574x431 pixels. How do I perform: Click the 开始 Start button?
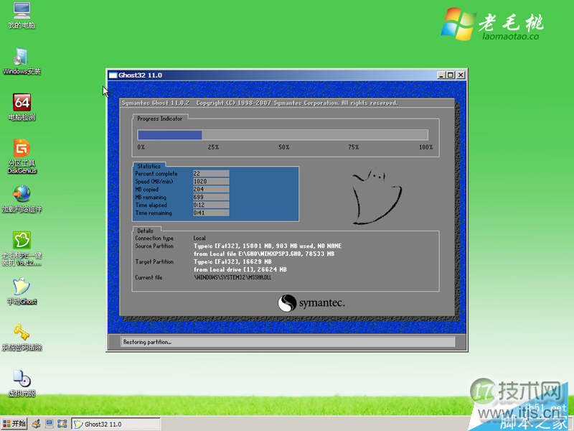click(14, 424)
